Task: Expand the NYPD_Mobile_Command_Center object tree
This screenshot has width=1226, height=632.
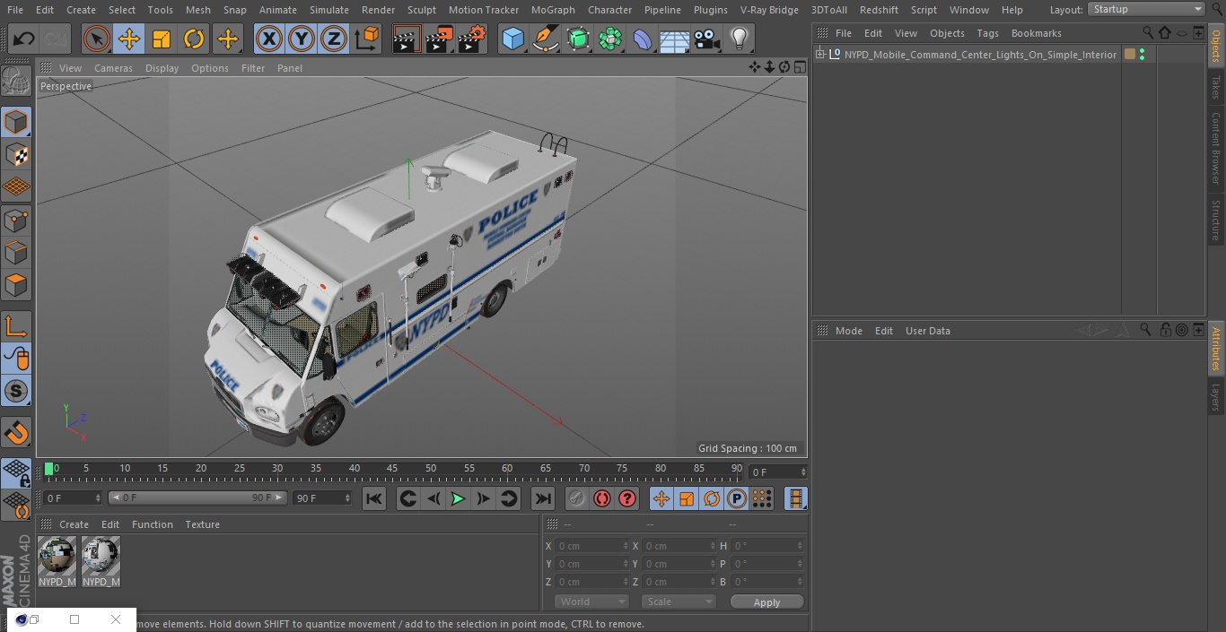Action: point(819,55)
